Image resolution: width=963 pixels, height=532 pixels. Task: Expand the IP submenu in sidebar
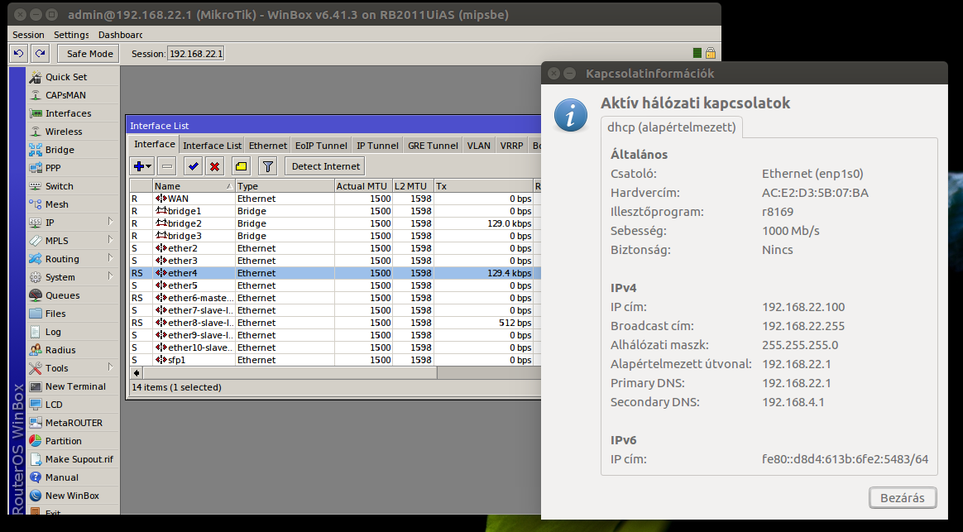click(110, 223)
